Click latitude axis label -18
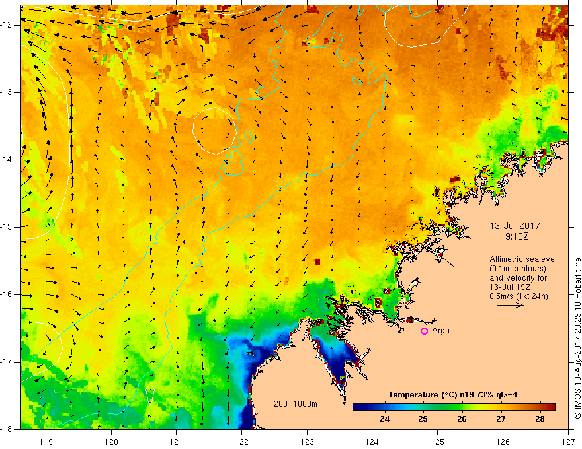 [7, 429]
